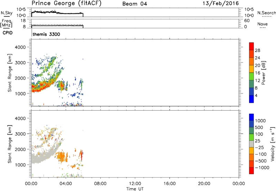Click the 'CPID' label
This screenshot has width=276, height=191.
click(8, 33)
